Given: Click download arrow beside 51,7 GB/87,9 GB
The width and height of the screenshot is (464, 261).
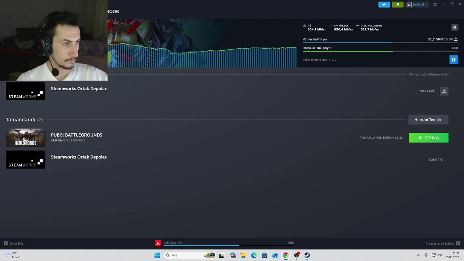Looking at the screenshot, I should [456, 39].
